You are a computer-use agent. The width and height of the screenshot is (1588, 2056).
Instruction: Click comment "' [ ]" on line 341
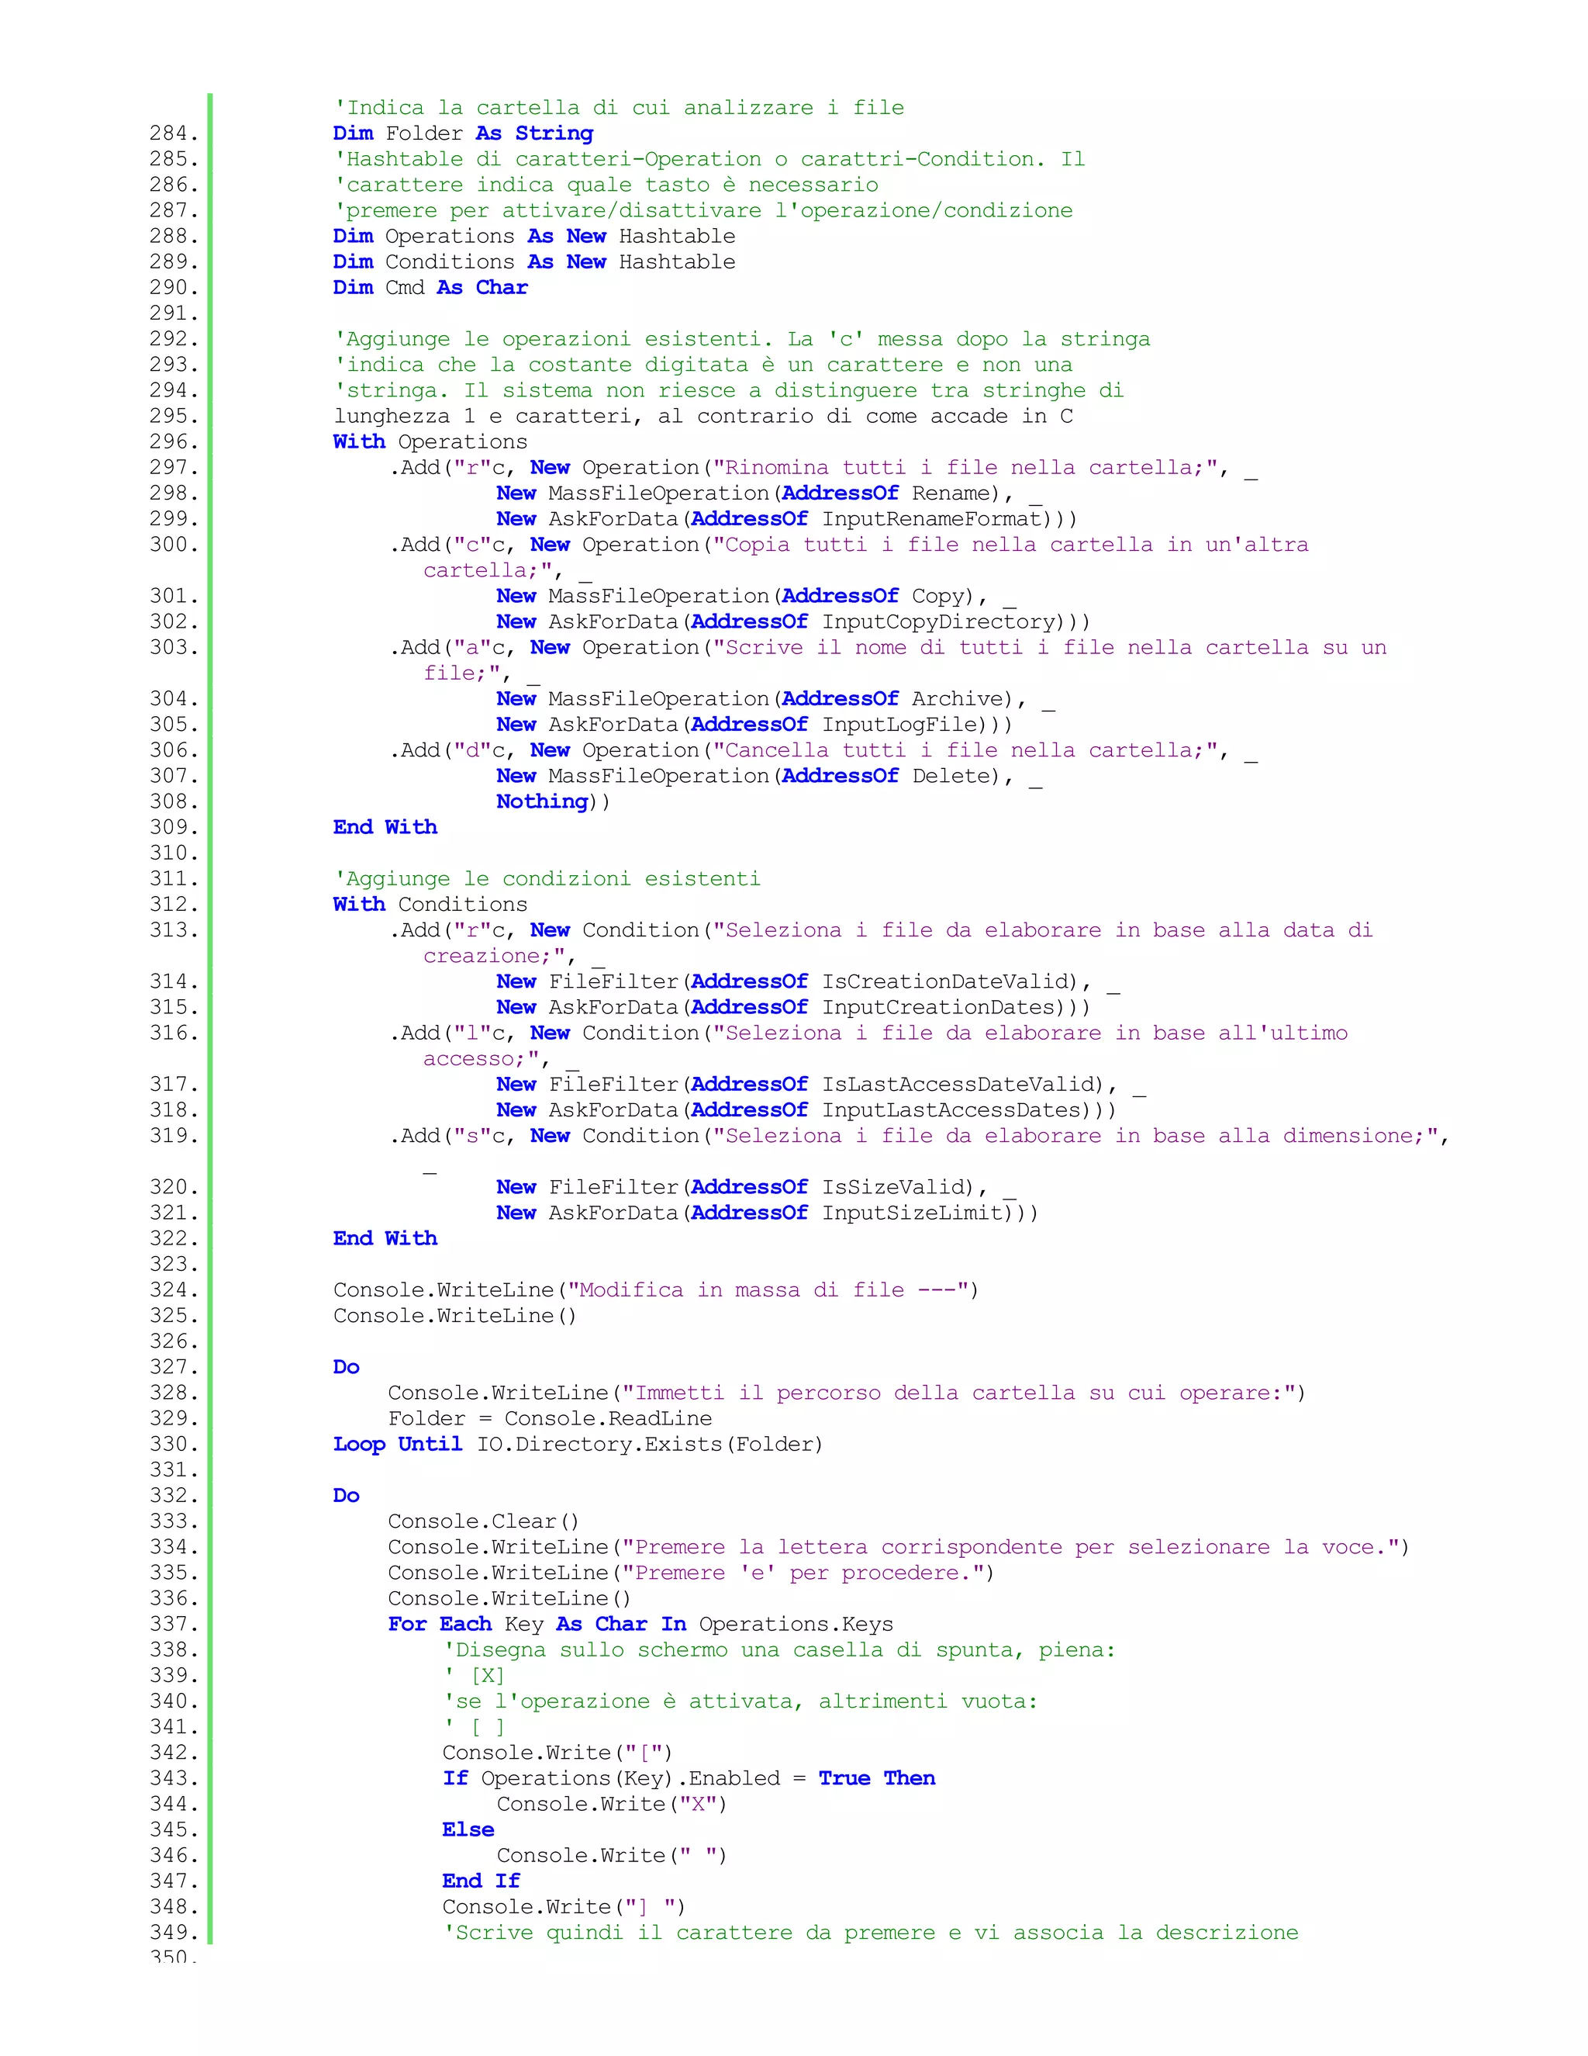point(475,1726)
